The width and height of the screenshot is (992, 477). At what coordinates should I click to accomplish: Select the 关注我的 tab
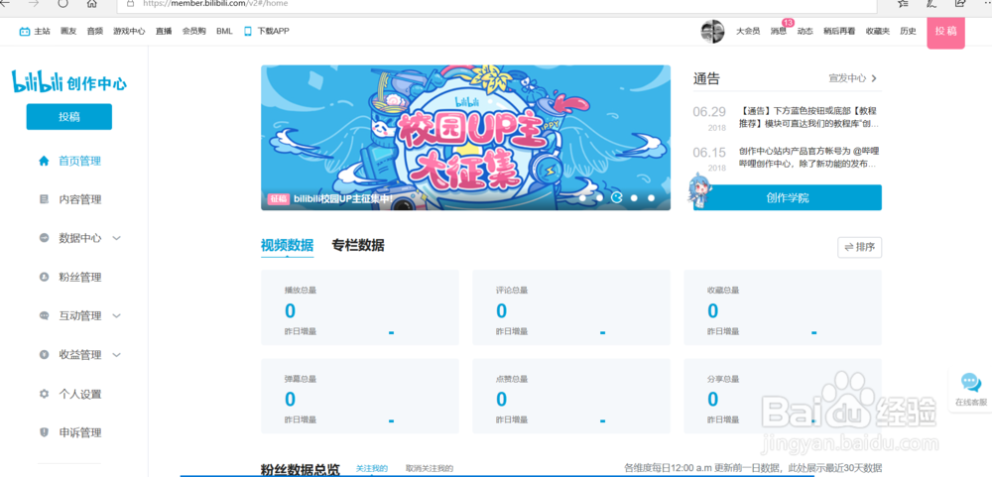[x=372, y=469]
